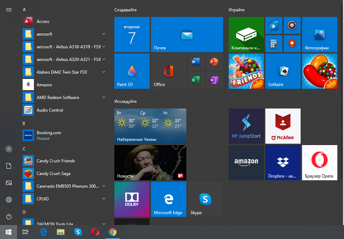The image size is (344, 239).
Task: Expand the CPUID folder chevron
Action: pyautogui.click(x=104, y=199)
